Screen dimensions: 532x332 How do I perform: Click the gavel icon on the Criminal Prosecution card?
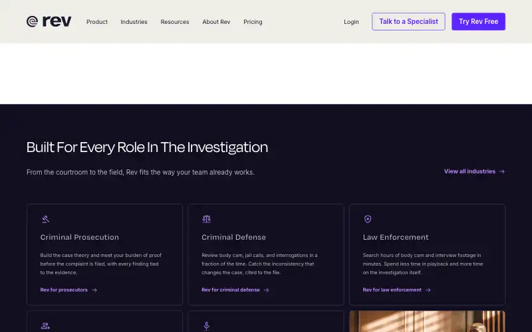(x=45, y=219)
